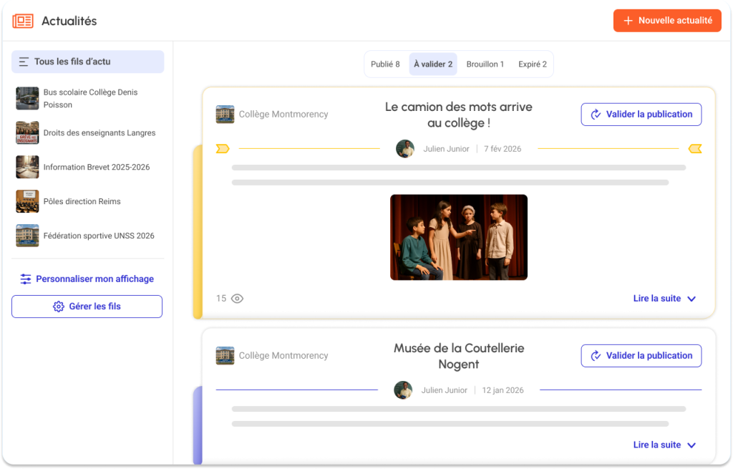Switch to the Publié 8 tab

[385, 64]
